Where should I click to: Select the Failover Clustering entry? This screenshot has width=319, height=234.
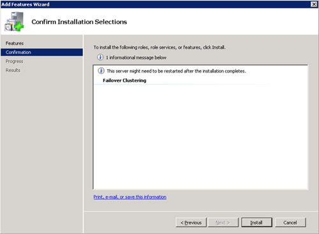tap(124, 81)
